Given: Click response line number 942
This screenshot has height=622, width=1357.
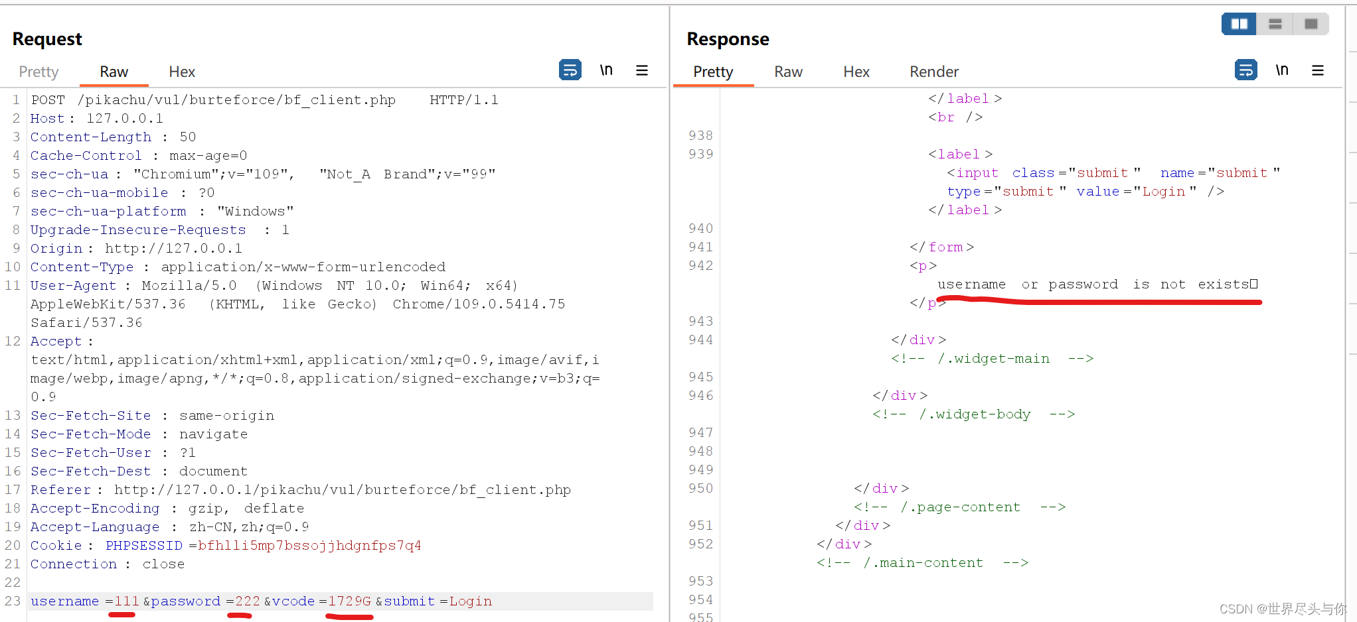Looking at the screenshot, I should (x=700, y=266).
